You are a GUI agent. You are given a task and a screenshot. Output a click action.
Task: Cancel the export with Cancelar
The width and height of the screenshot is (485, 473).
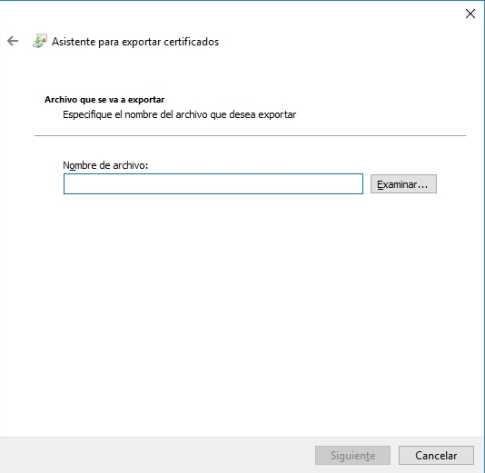pyautogui.click(x=436, y=455)
